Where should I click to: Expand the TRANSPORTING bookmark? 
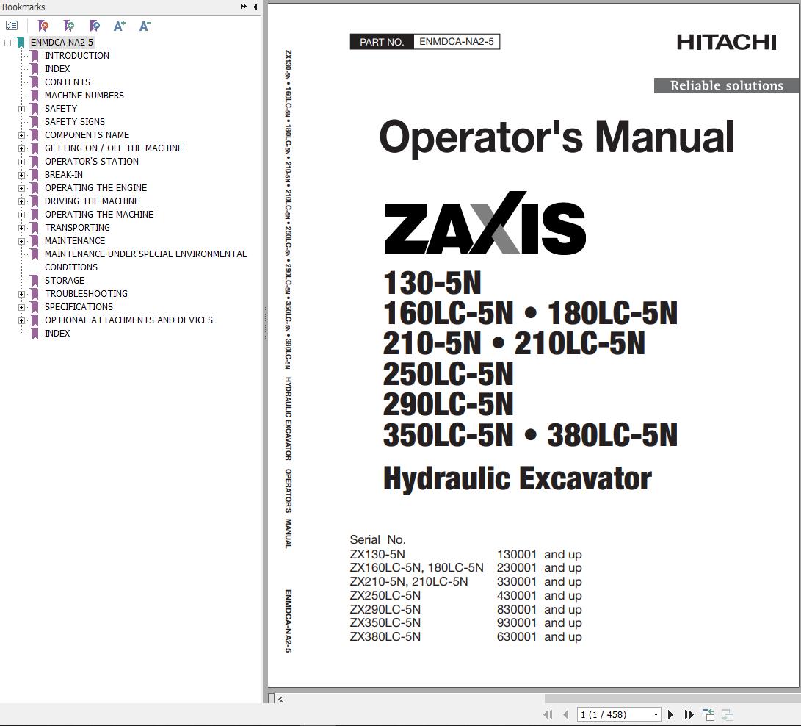point(21,228)
